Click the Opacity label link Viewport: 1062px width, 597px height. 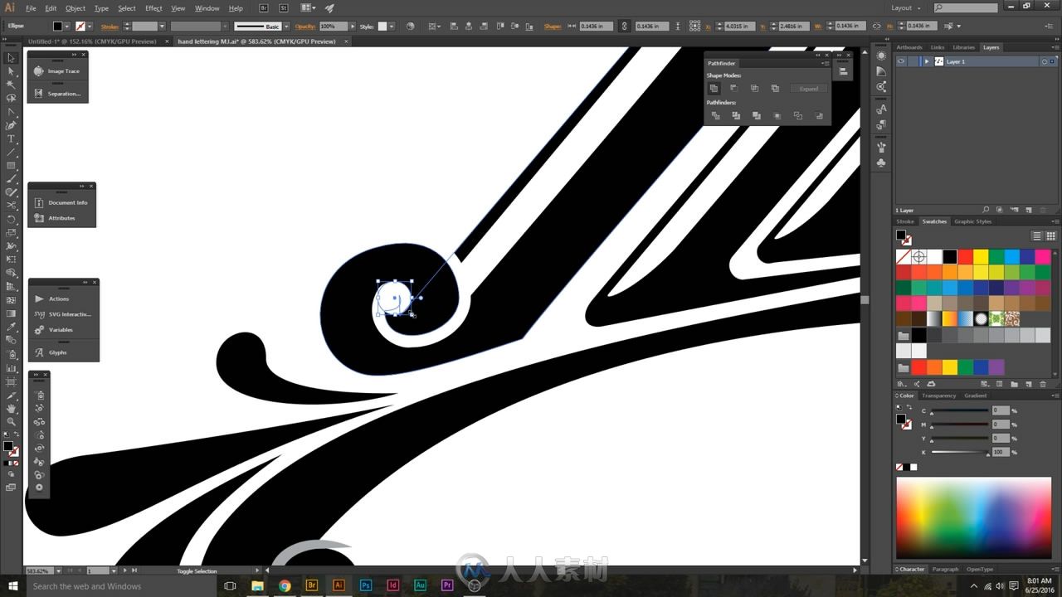pyautogui.click(x=305, y=27)
